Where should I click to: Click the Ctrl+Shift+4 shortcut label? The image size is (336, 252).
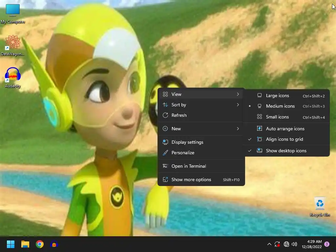click(x=314, y=117)
